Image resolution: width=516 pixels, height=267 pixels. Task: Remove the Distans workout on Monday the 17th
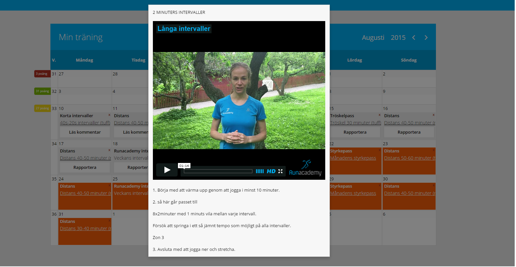[109, 150]
